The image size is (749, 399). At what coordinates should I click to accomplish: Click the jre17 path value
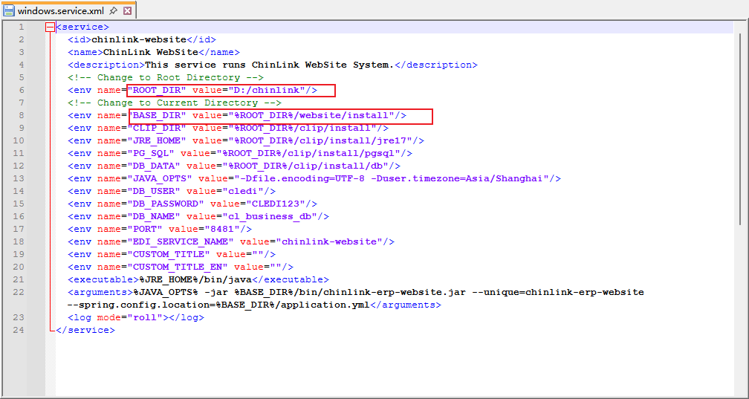point(320,141)
